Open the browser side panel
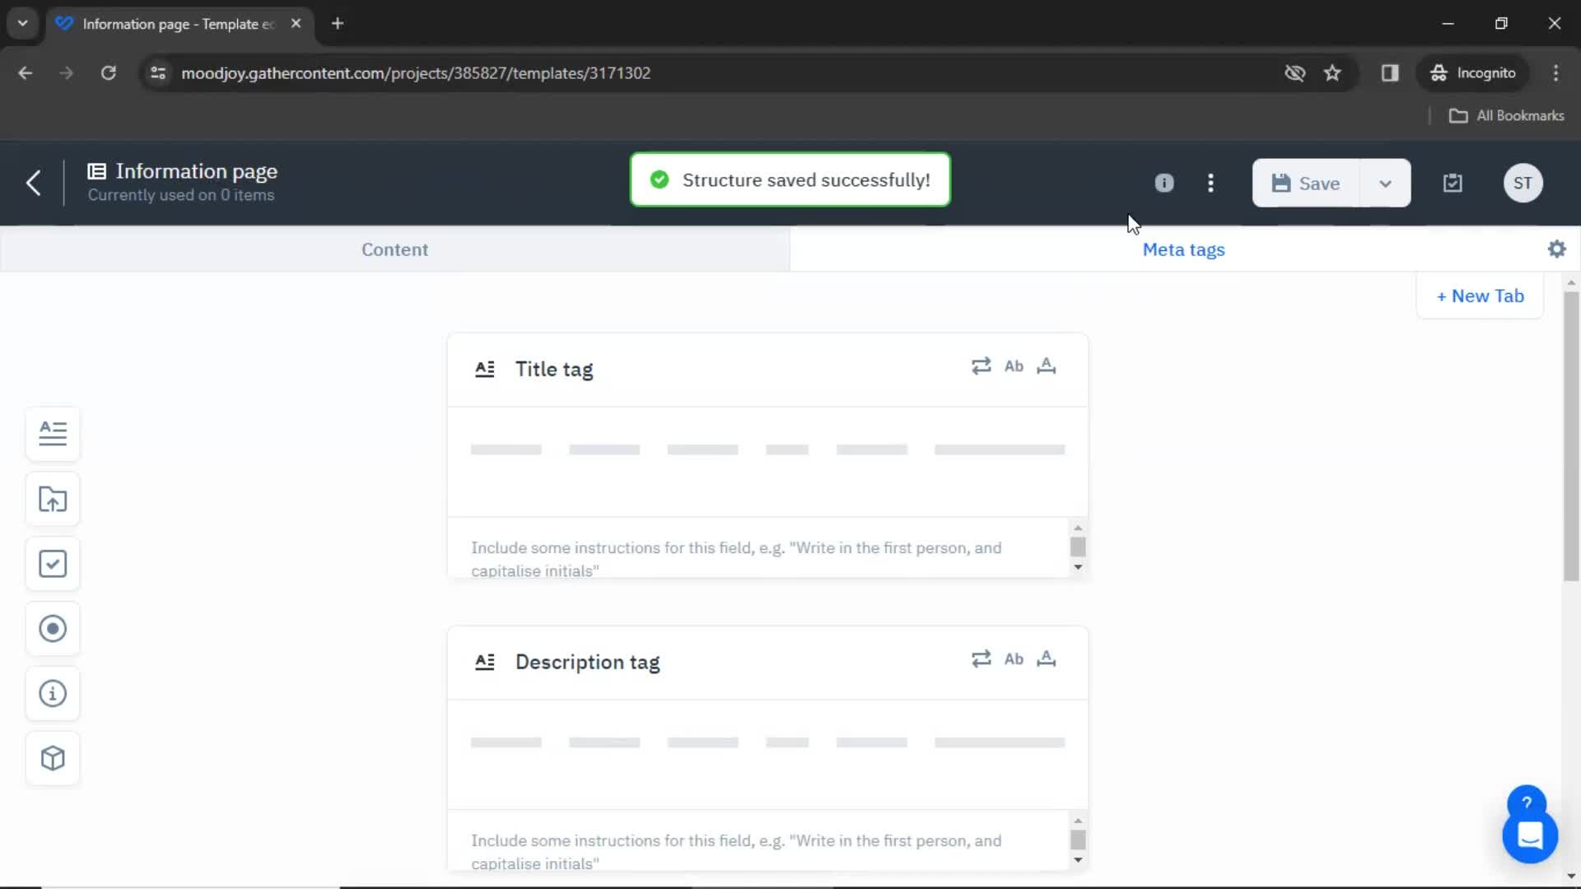 click(1390, 73)
